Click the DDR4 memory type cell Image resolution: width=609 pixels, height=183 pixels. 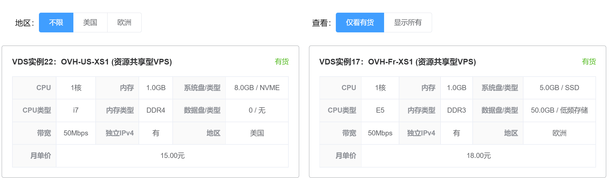156,110
